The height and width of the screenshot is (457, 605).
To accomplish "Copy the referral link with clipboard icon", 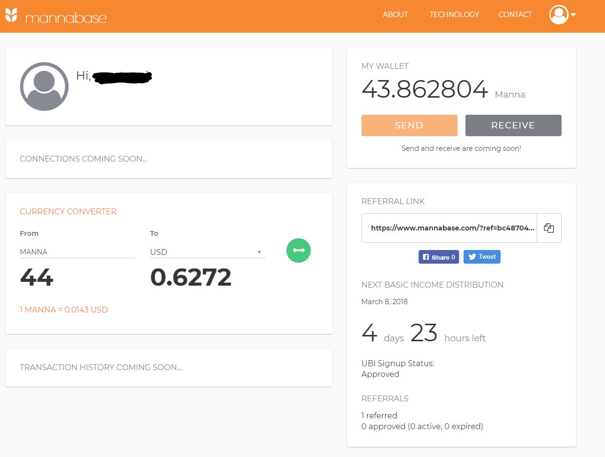I will pos(549,228).
